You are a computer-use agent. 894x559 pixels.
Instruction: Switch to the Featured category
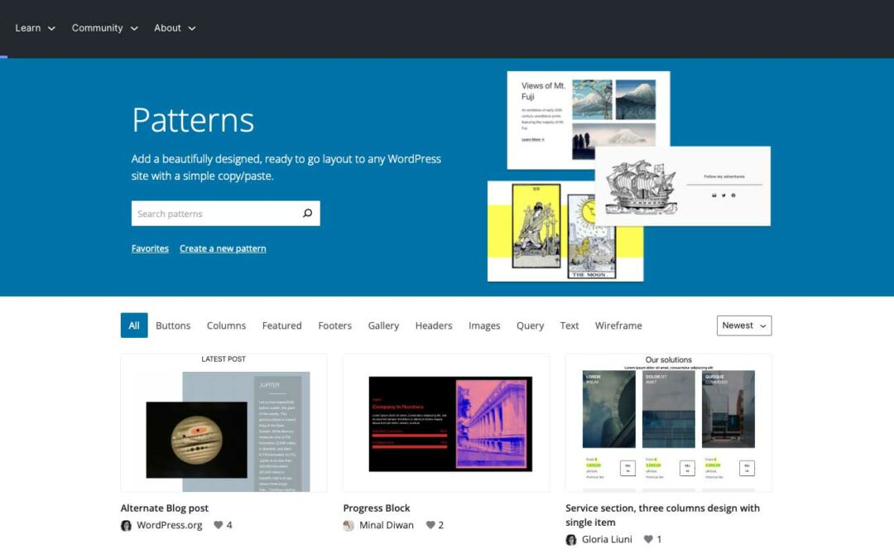coord(281,325)
